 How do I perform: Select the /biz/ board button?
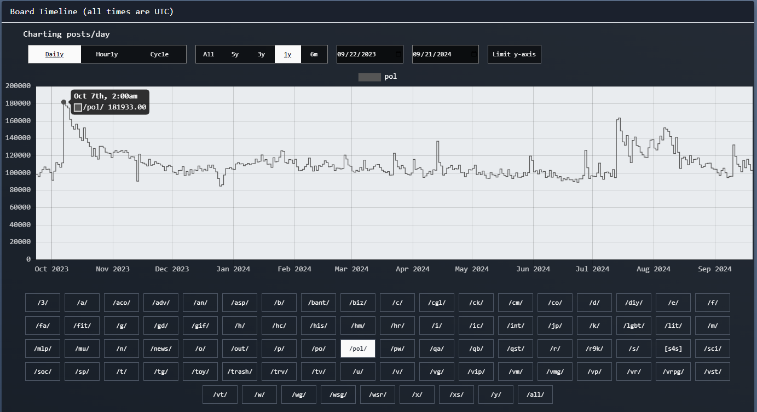coord(358,303)
